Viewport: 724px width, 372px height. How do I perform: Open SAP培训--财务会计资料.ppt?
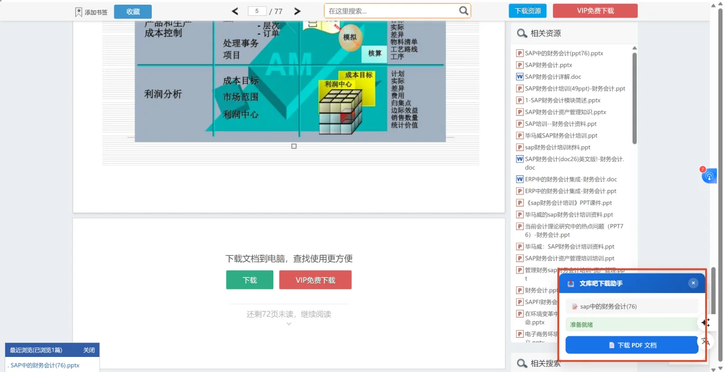(x=561, y=124)
